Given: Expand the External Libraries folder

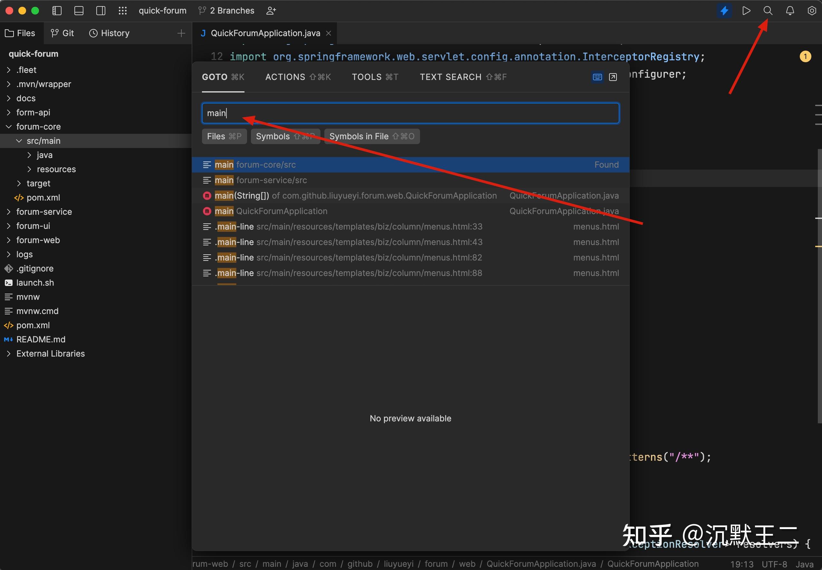Looking at the screenshot, I should coord(8,353).
